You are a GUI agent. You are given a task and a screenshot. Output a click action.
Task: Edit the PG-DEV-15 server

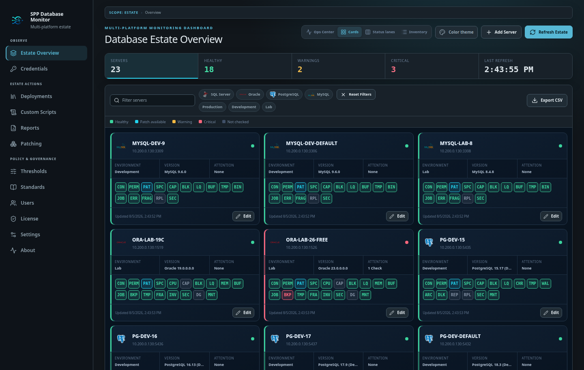coord(551,313)
